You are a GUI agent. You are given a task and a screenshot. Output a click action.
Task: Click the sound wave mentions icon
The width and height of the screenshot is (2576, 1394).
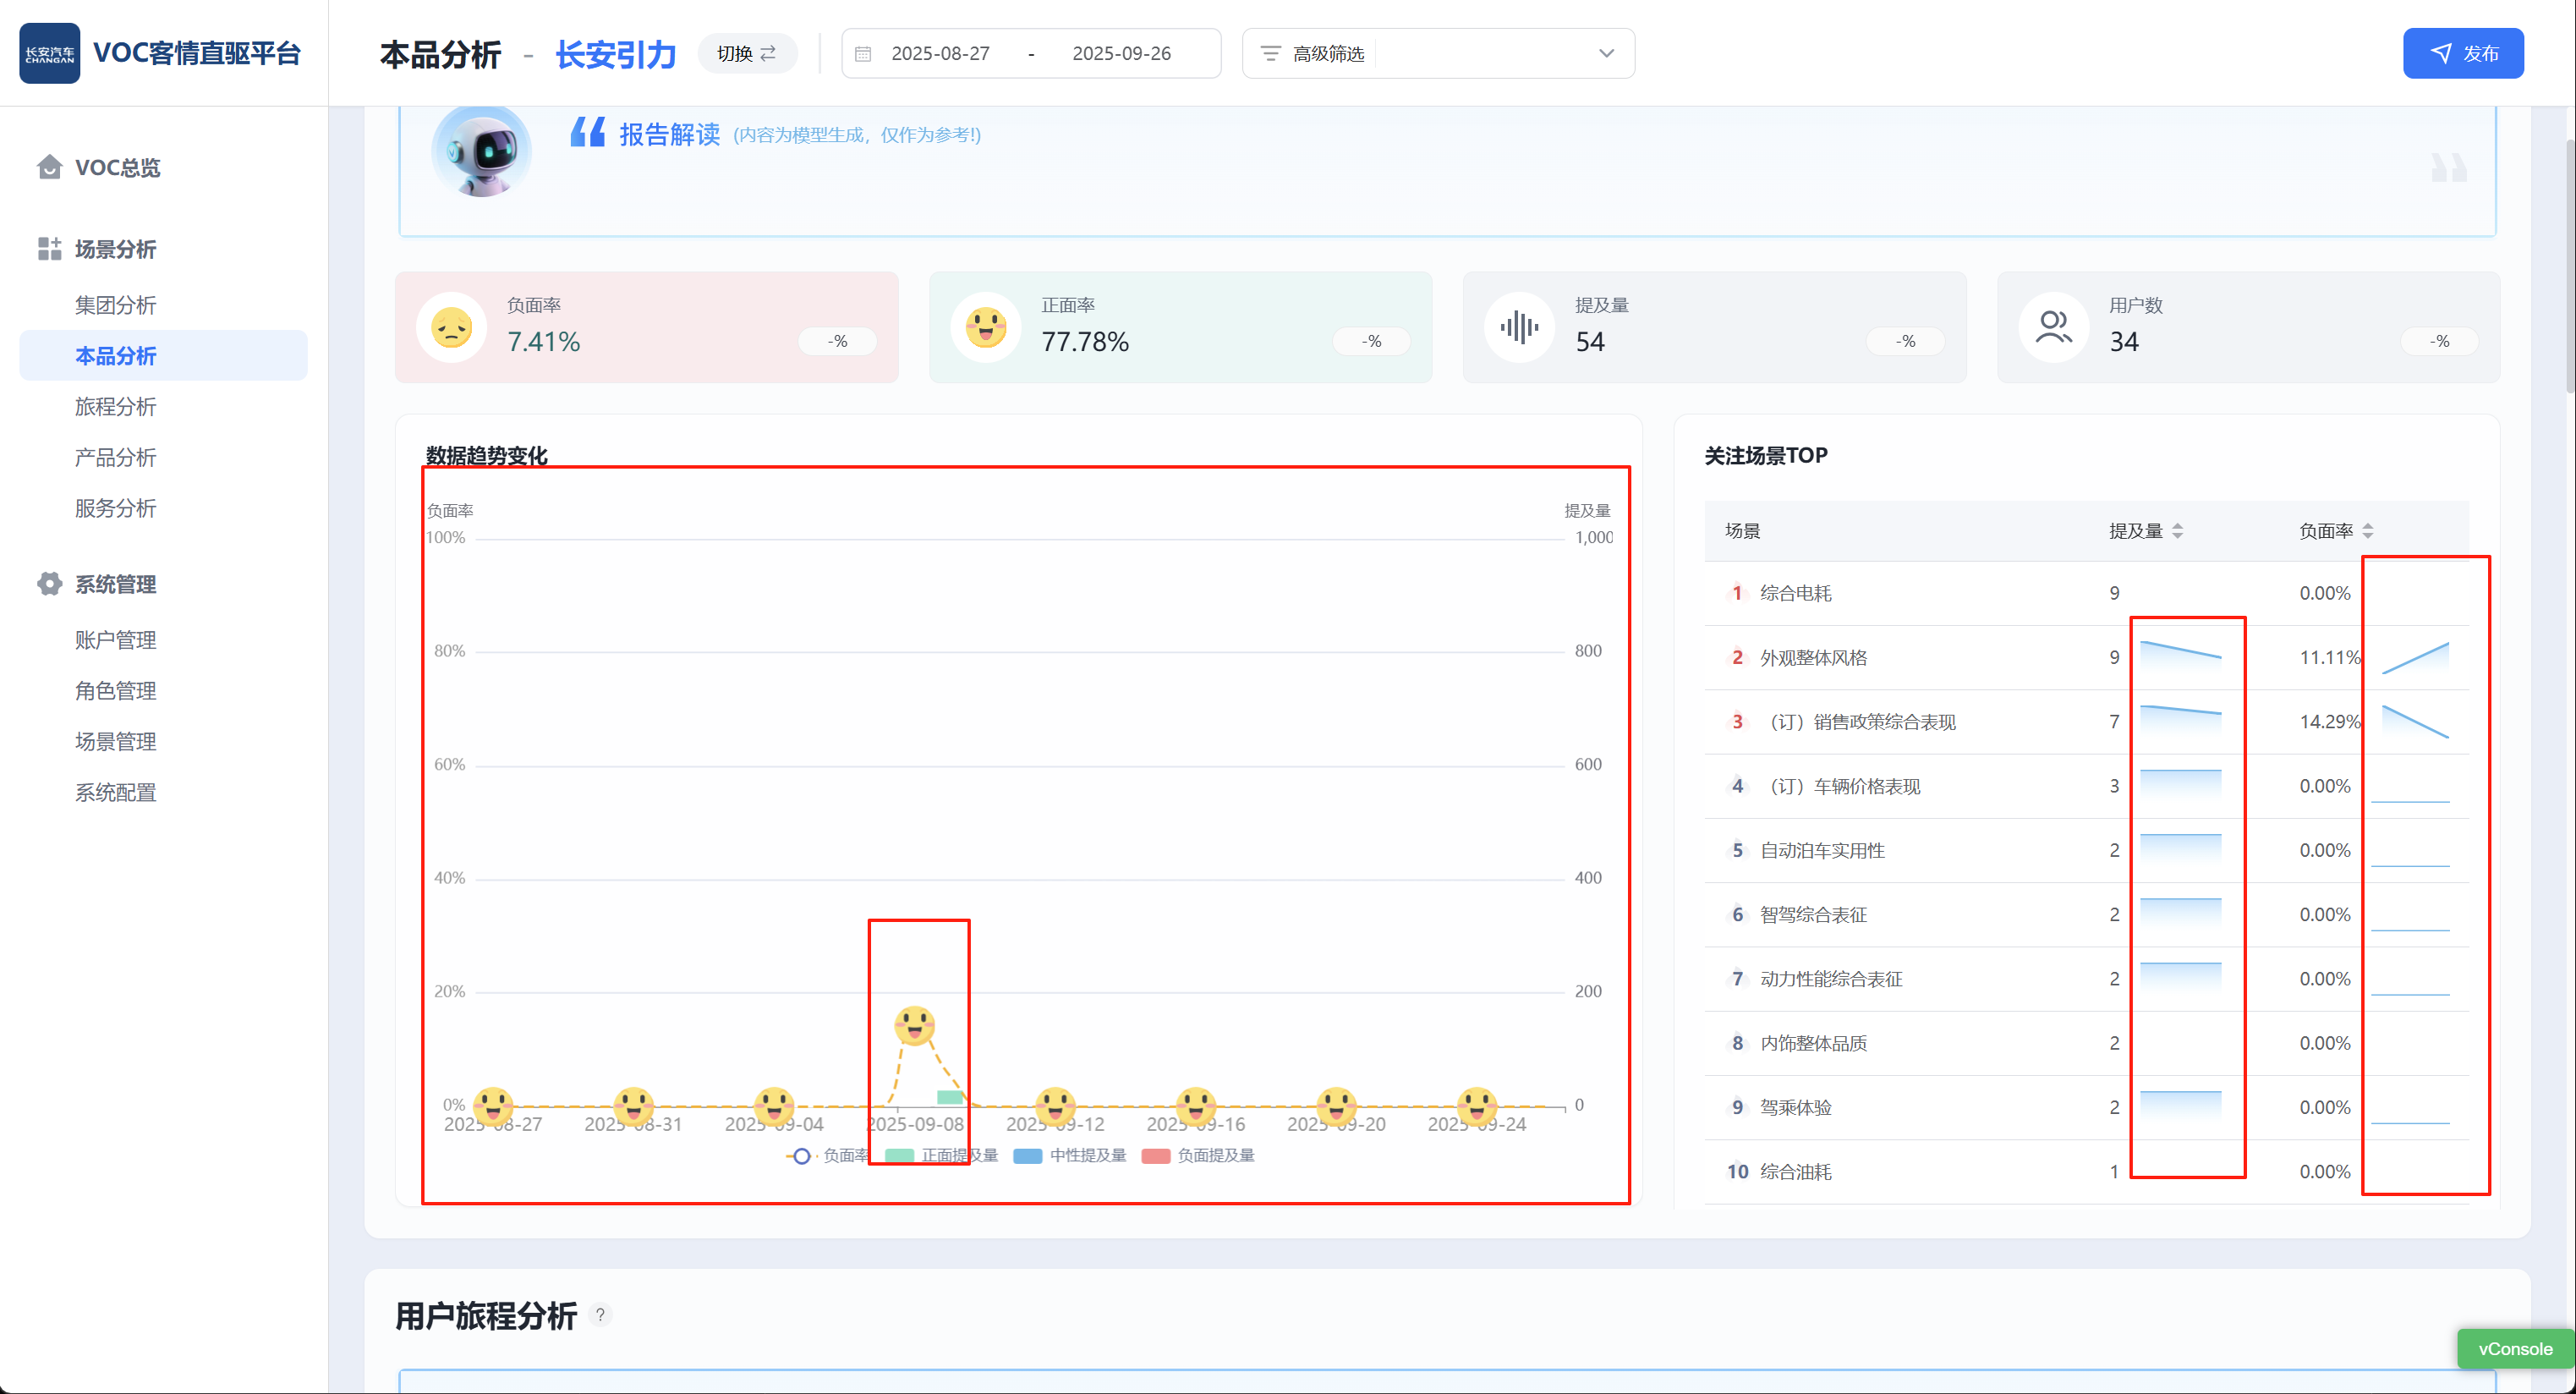[1519, 327]
